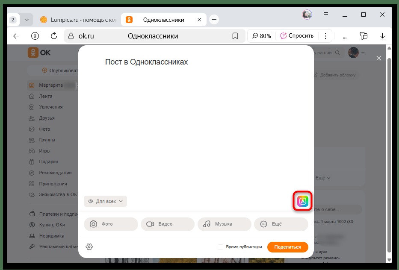Open the colorful text background icon

pyautogui.click(x=302, y=201)
